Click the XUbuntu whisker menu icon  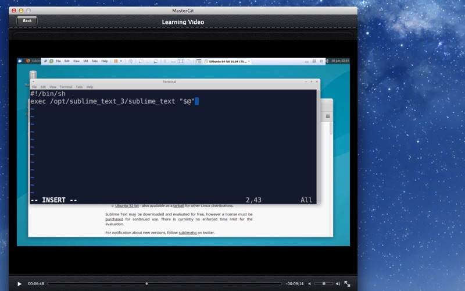pos(20,61)
